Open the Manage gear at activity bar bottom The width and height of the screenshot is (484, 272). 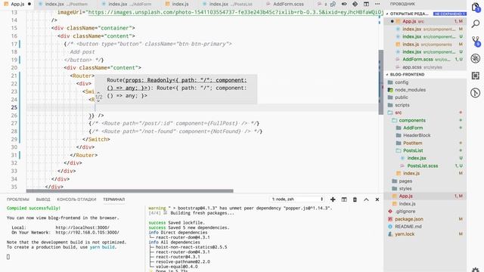click(476, 269)
